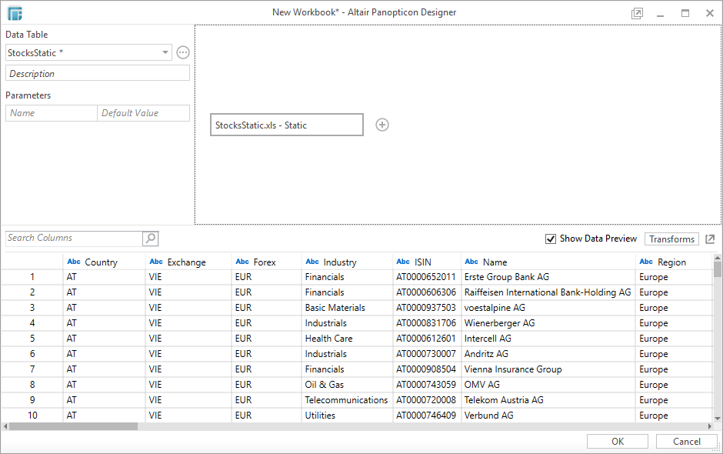Add a new data source with plus icon
The height and width of the screenshot is (454, 723).
pyautogui.click(x=382, y=125)
